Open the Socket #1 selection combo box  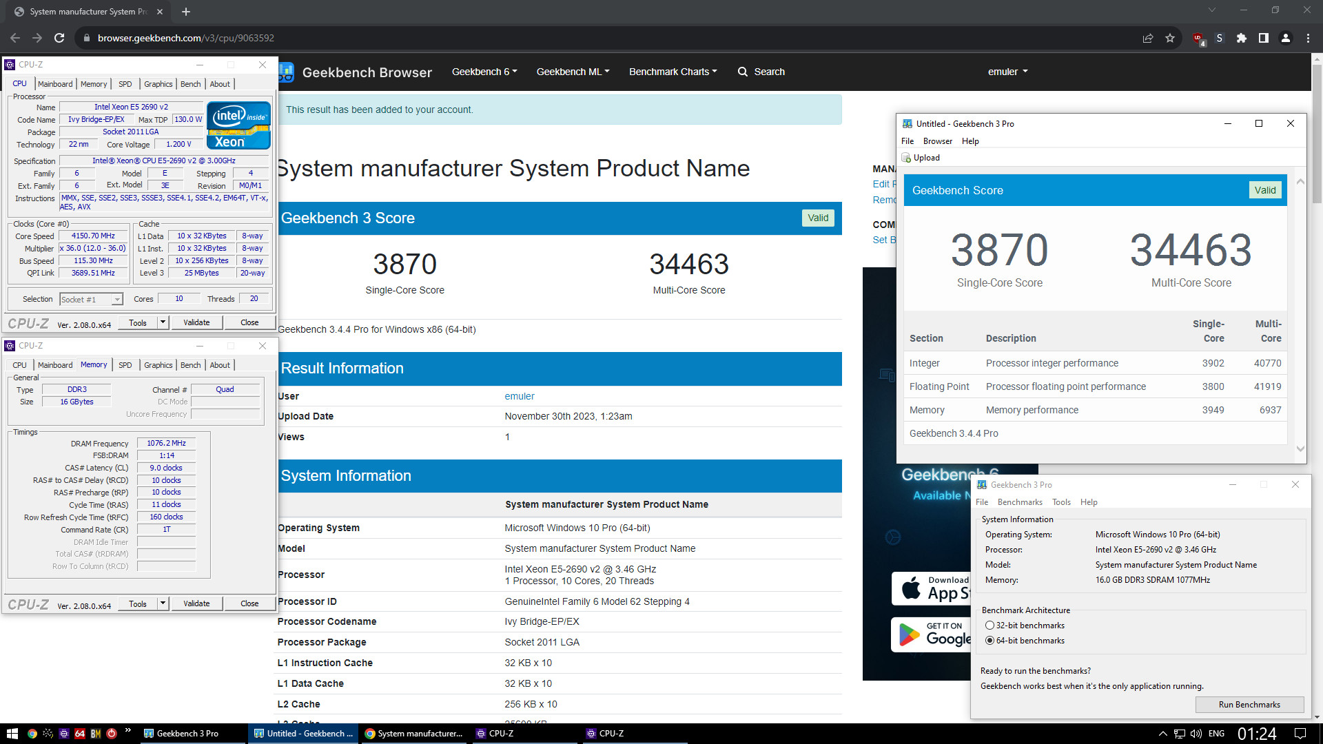[x=91, y=300]
